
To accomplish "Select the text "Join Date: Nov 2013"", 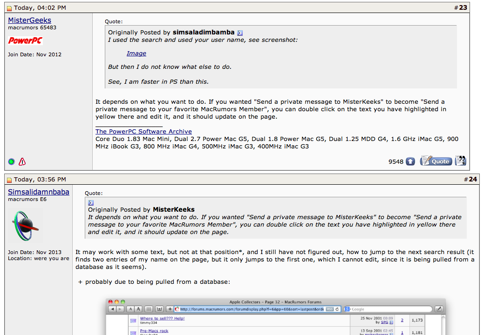I will point(34,252).
